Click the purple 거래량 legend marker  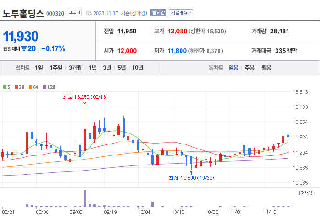[299, 193]
